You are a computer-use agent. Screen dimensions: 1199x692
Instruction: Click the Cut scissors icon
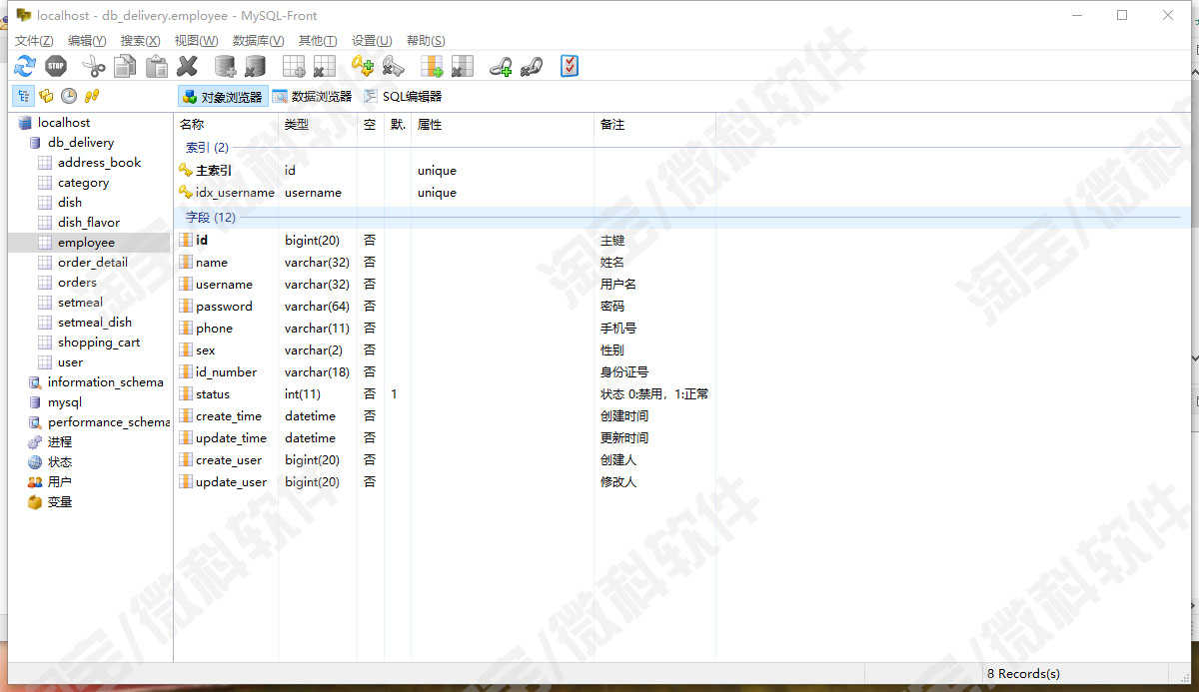[x=94, y=67]
